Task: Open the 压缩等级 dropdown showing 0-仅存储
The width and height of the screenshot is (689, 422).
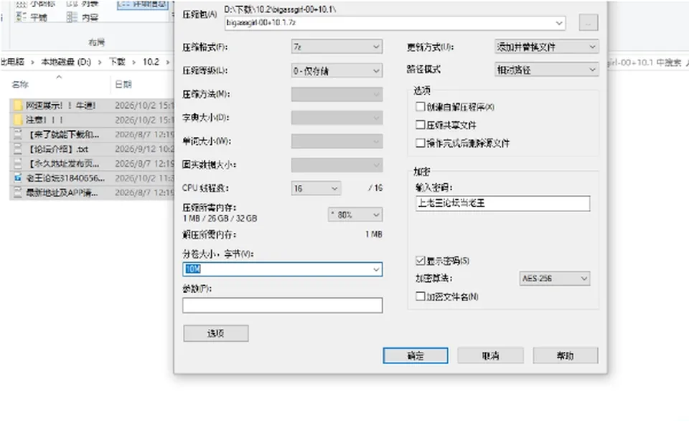Action: click(337, 70)
